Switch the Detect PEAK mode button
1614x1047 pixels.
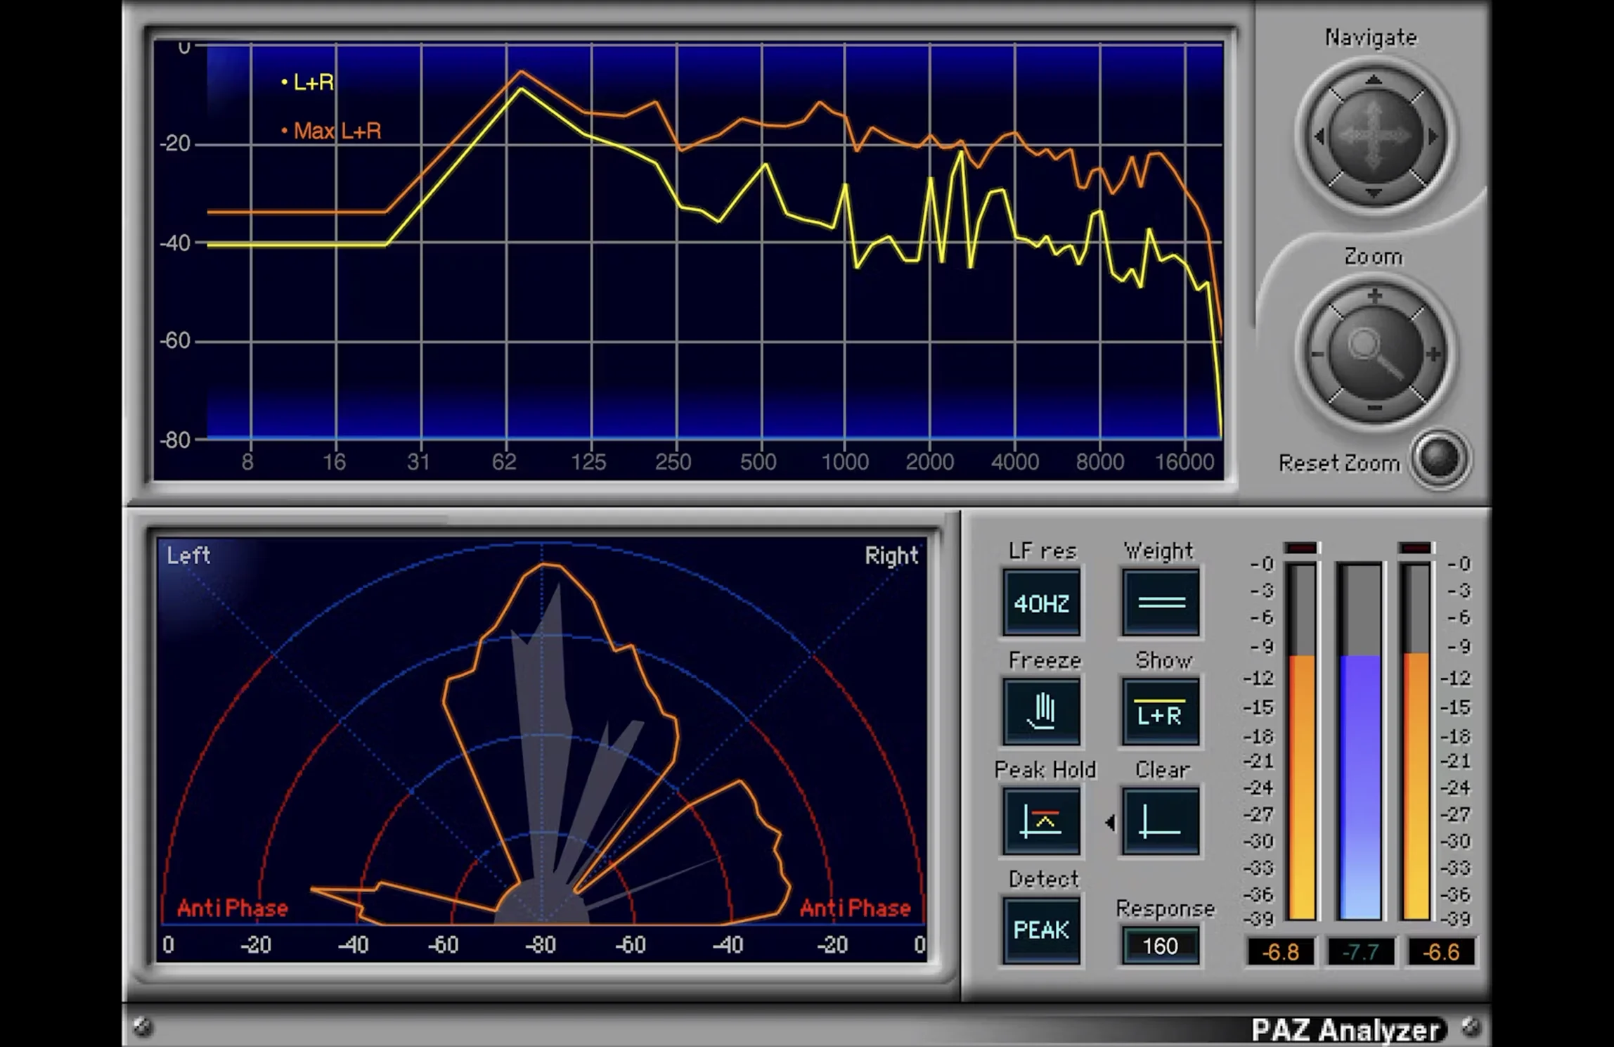(1042, 930)
